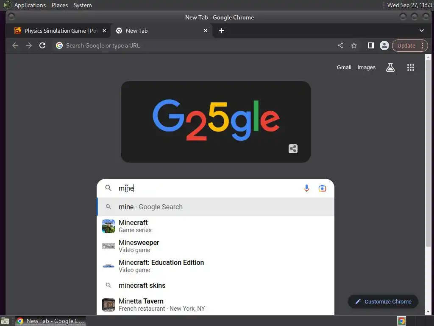Open the Applications menu

pos(30,5)
